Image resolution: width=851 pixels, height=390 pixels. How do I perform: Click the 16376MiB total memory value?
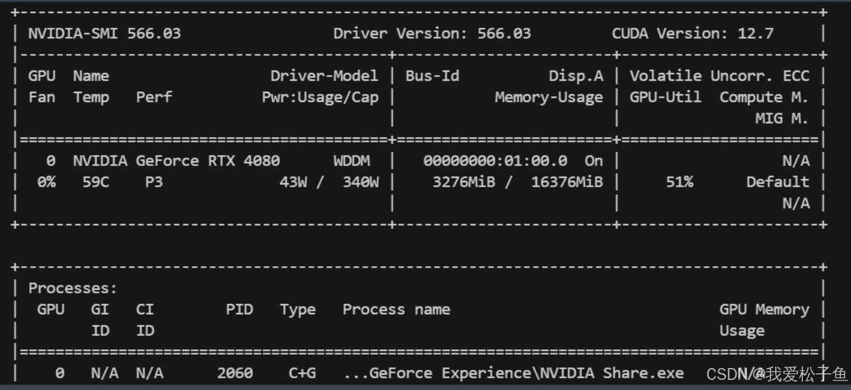[567, 182]
